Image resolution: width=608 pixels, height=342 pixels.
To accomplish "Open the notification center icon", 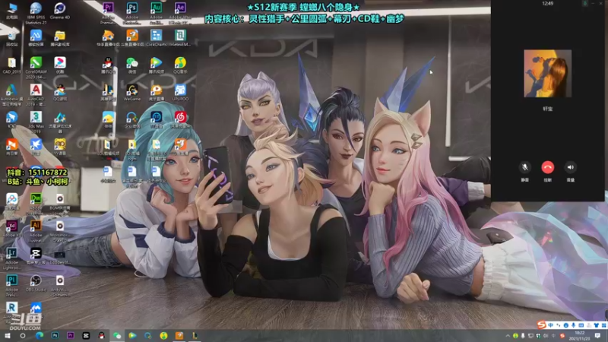I will pyautogui.click(x=598, y=336).
